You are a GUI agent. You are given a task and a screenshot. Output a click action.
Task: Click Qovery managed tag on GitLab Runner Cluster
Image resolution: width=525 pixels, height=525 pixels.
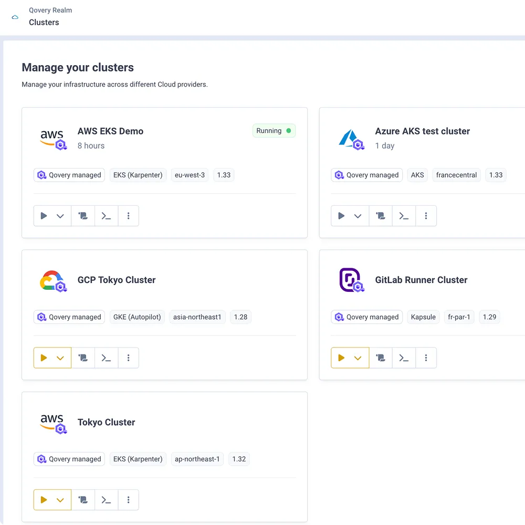coord(366,317)
